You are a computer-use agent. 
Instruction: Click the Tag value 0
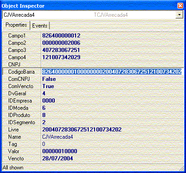point(43,144)
